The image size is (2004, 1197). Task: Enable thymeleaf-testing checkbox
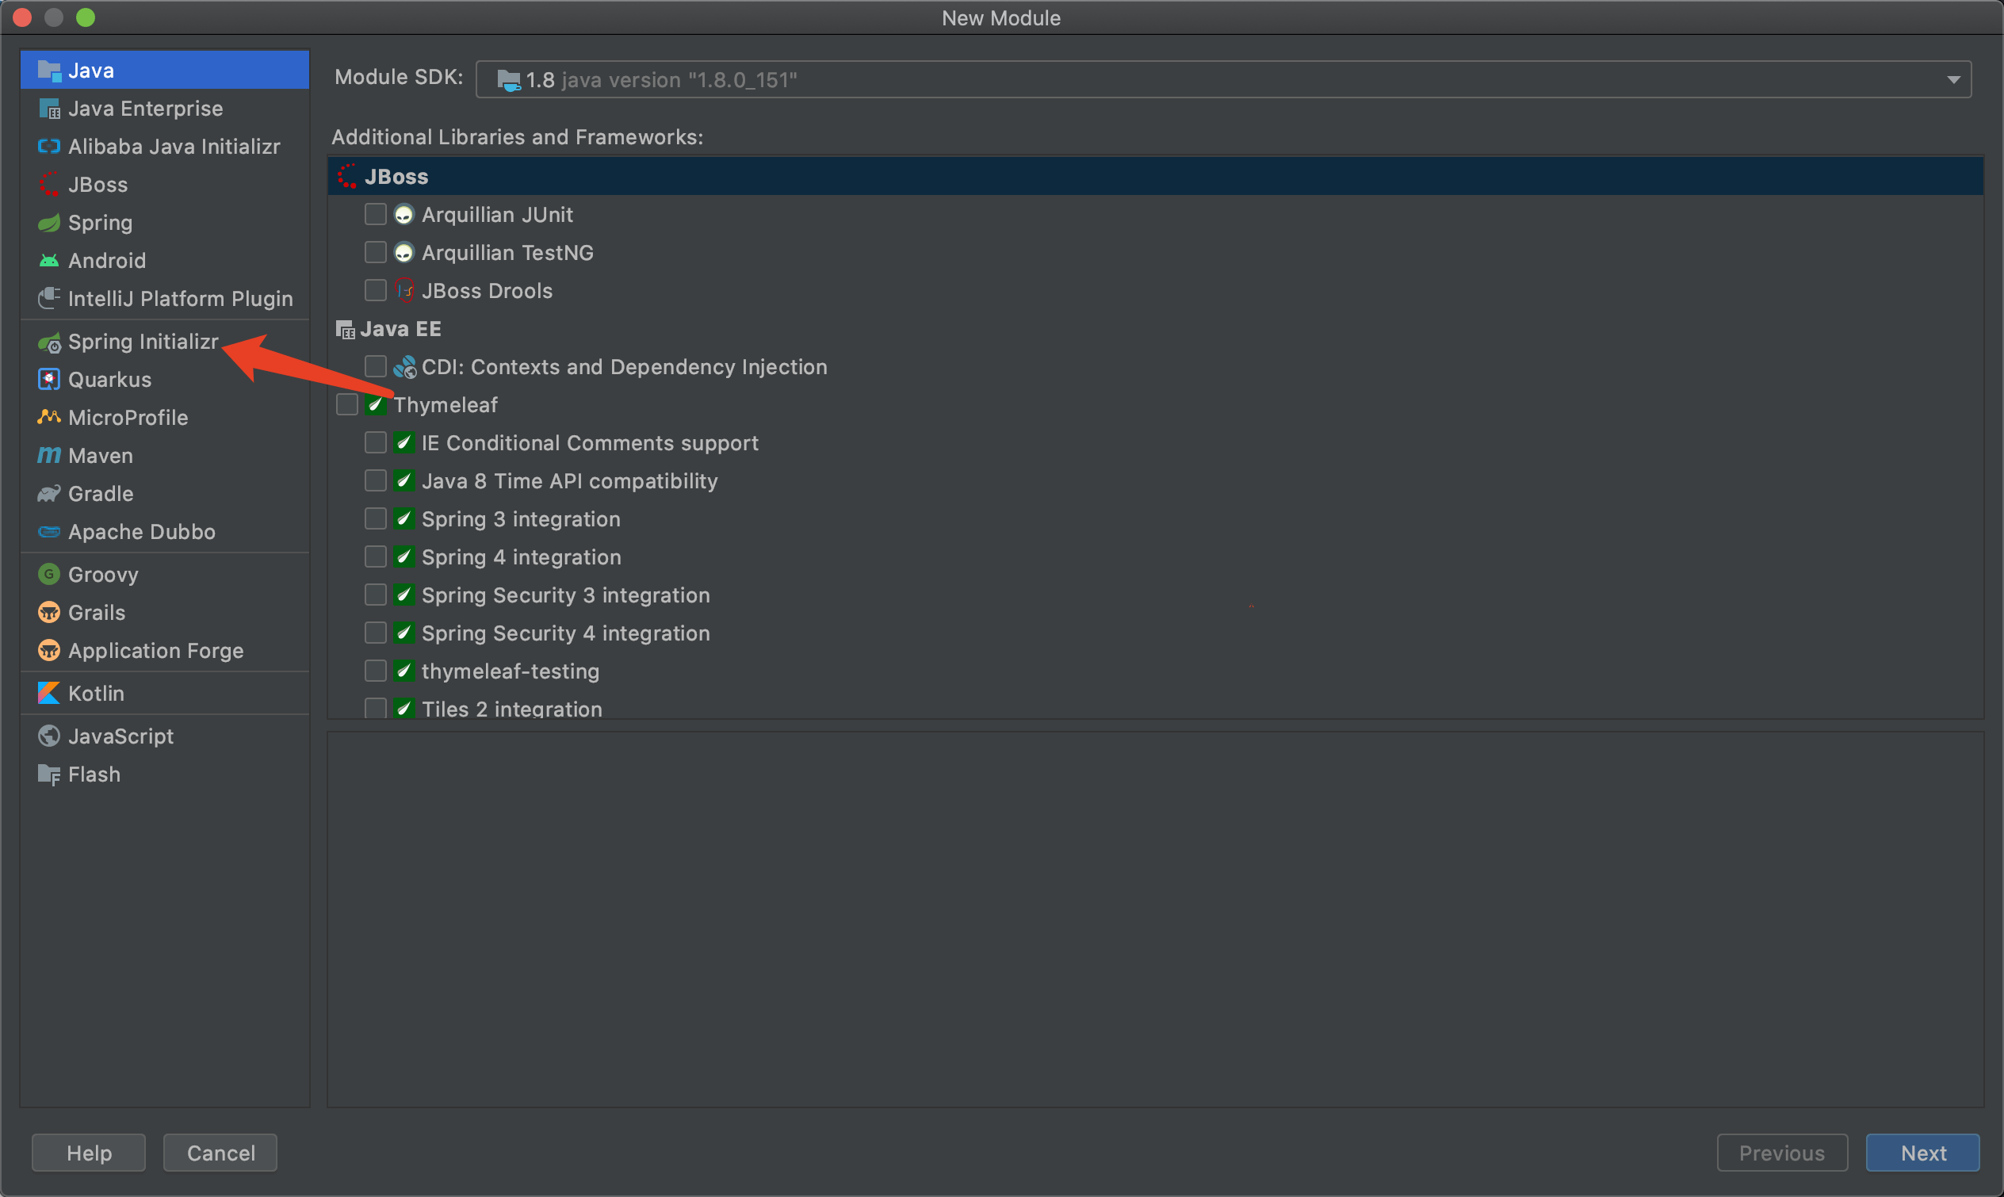[x=376, y=671]
